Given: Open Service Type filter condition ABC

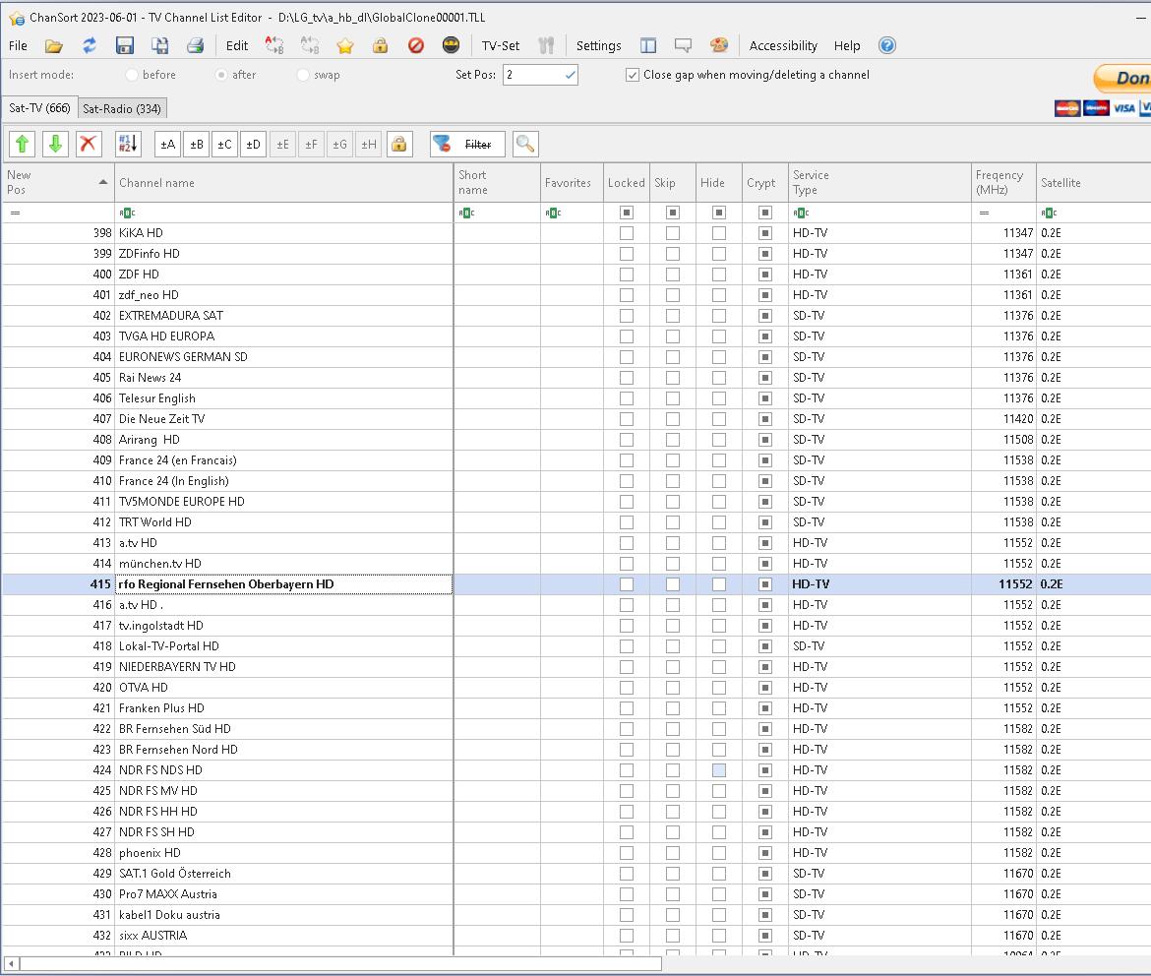Looking at the screenshot, I should [x=801, y=213].
